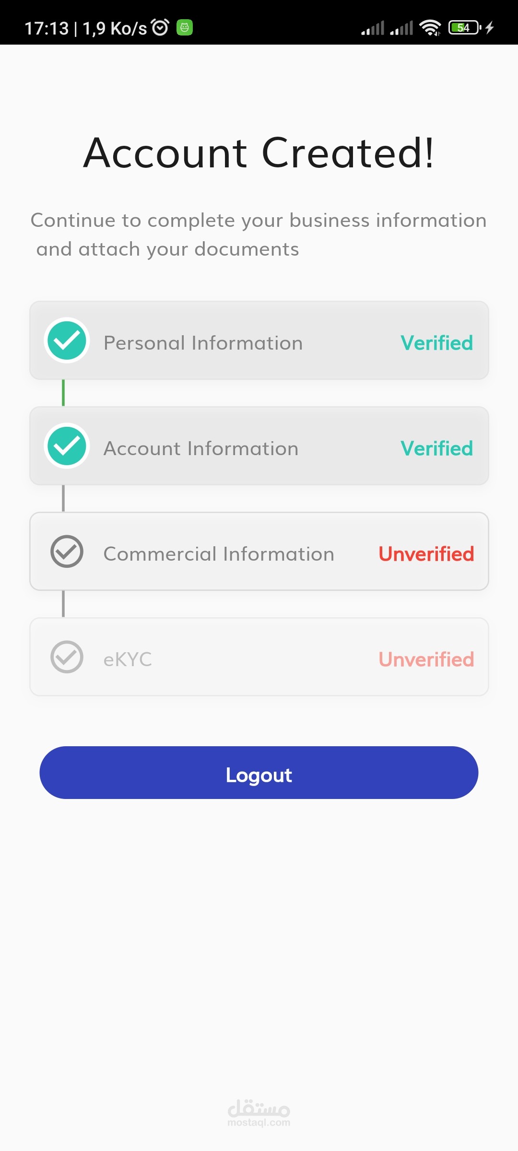Tap the first cellular signal strength icon

click(373, 28)
